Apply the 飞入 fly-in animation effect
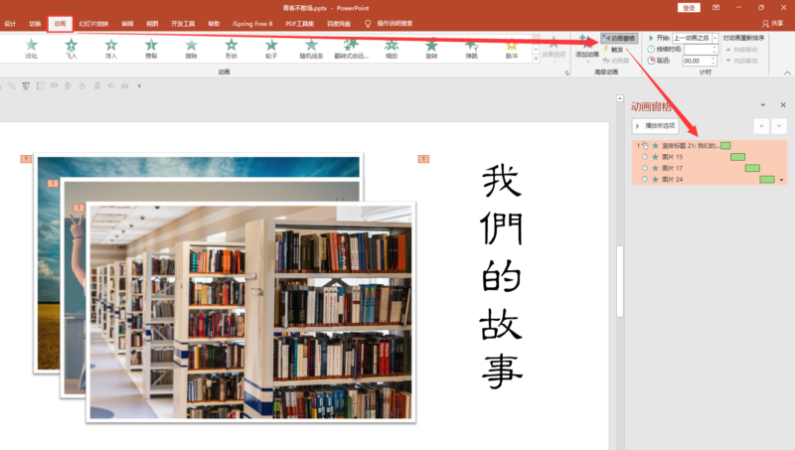795x450 pixels. click(x=72, y=47)
